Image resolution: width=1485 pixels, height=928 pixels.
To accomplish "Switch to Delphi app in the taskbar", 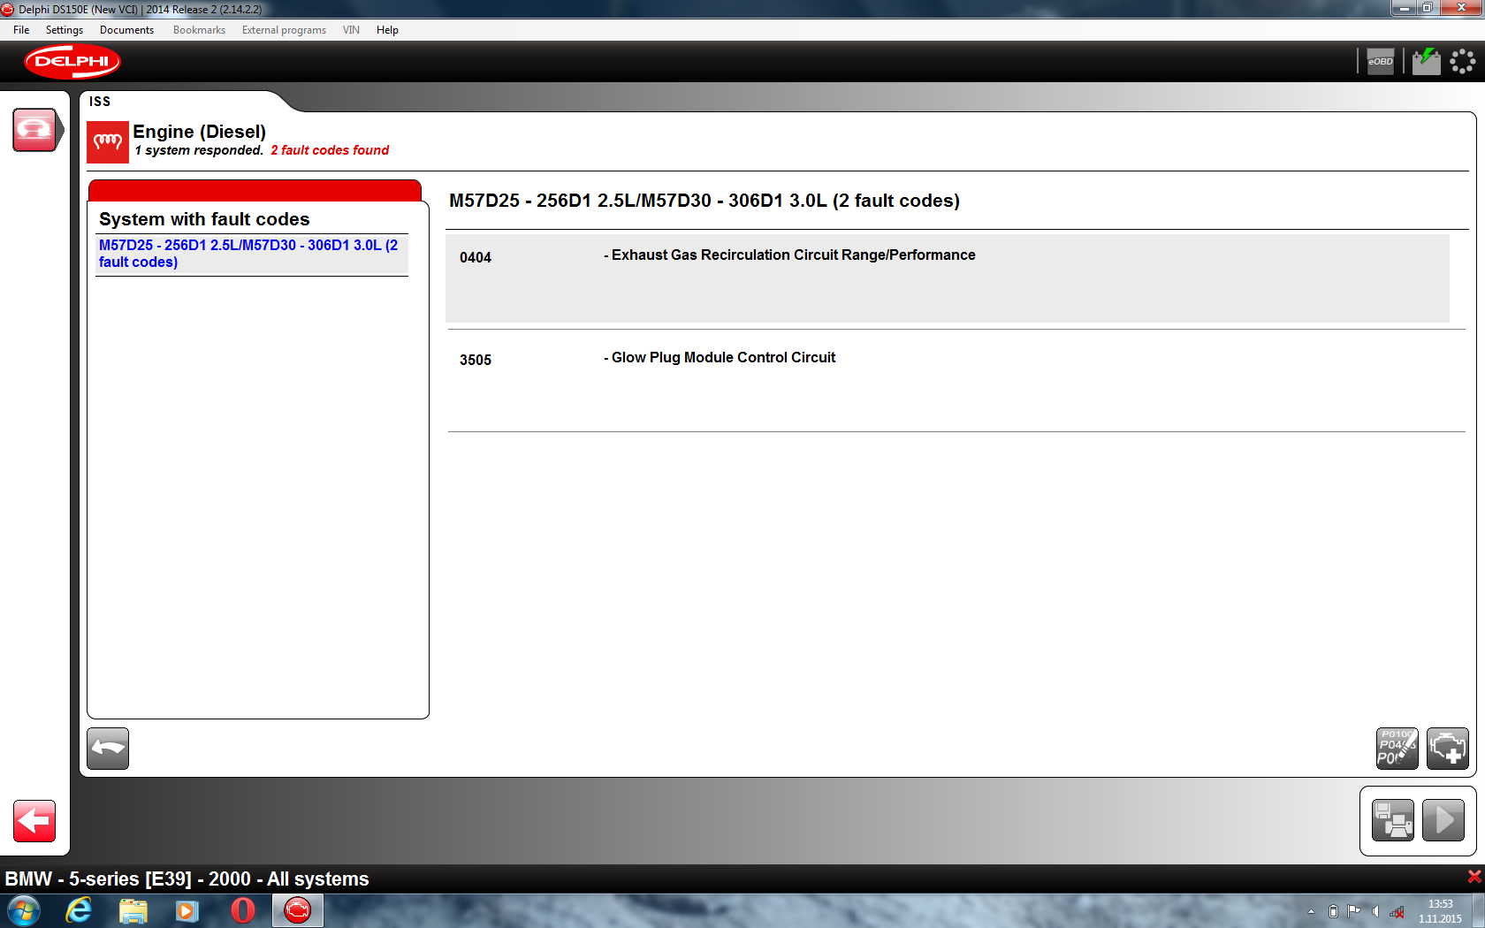I will point(298,910).
